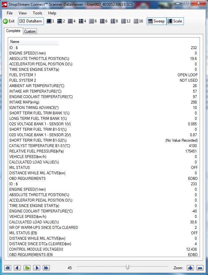Step back one frame
This screenshot has width=208, height=275.
[17, 268]
